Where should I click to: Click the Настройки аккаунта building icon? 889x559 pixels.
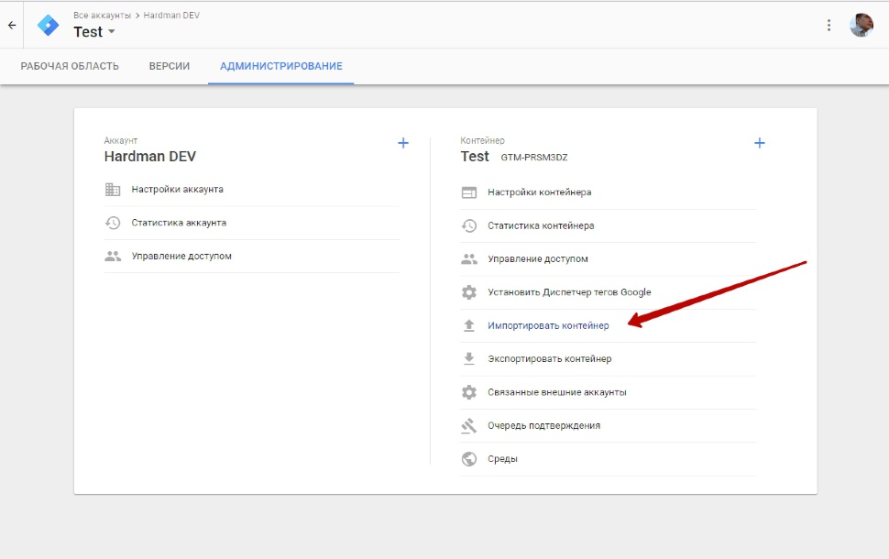point(113,190)
